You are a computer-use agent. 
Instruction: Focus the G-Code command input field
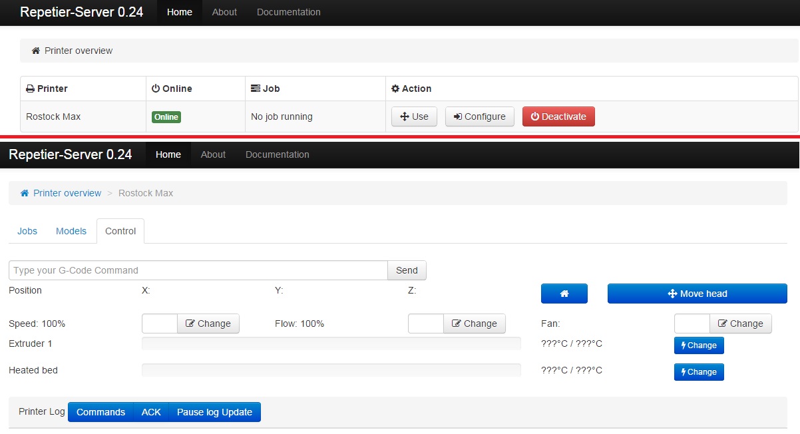coord(198,270)
